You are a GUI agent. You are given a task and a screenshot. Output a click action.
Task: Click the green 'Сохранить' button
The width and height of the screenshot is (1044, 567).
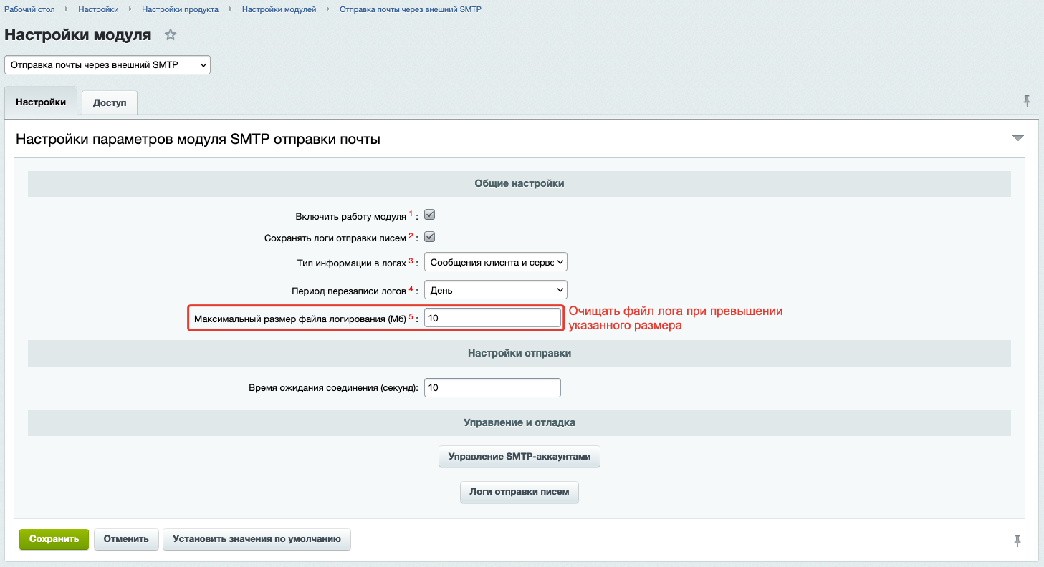point(54,539)
